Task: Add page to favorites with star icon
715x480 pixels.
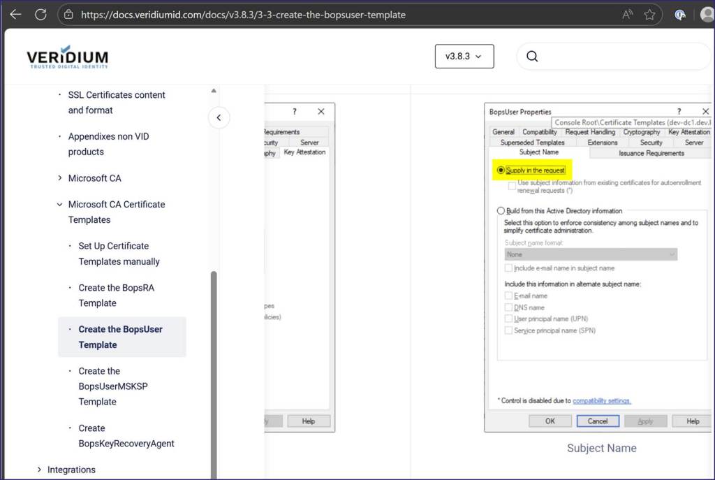Action: [x=649, y=14]
